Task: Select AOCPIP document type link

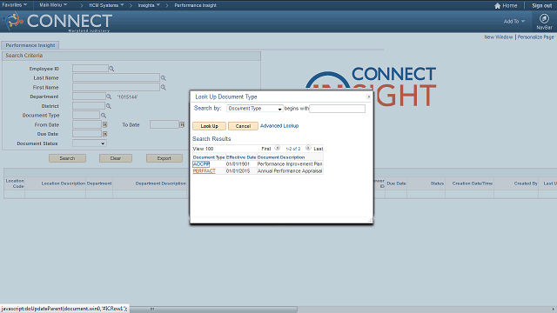Action: [x=201, y=164]
